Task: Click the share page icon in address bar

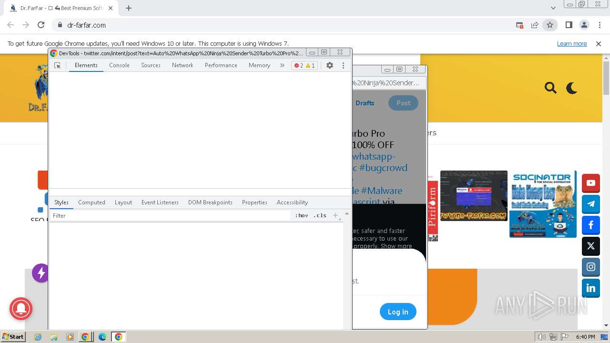Action: pyautogui.click(x=535, y=25)
